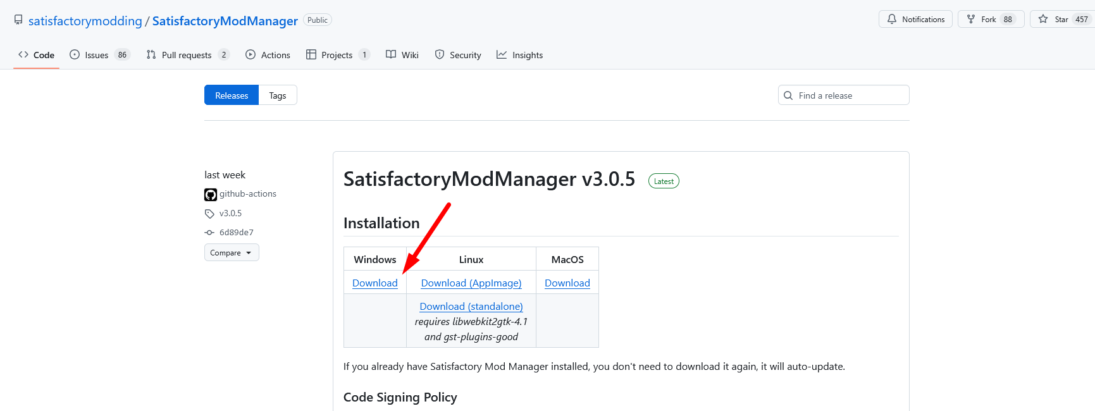Click the repository icon beside satisfactorymodding
The width and height of the screenshot is (1095, 411).
click(x=18, y=20)
